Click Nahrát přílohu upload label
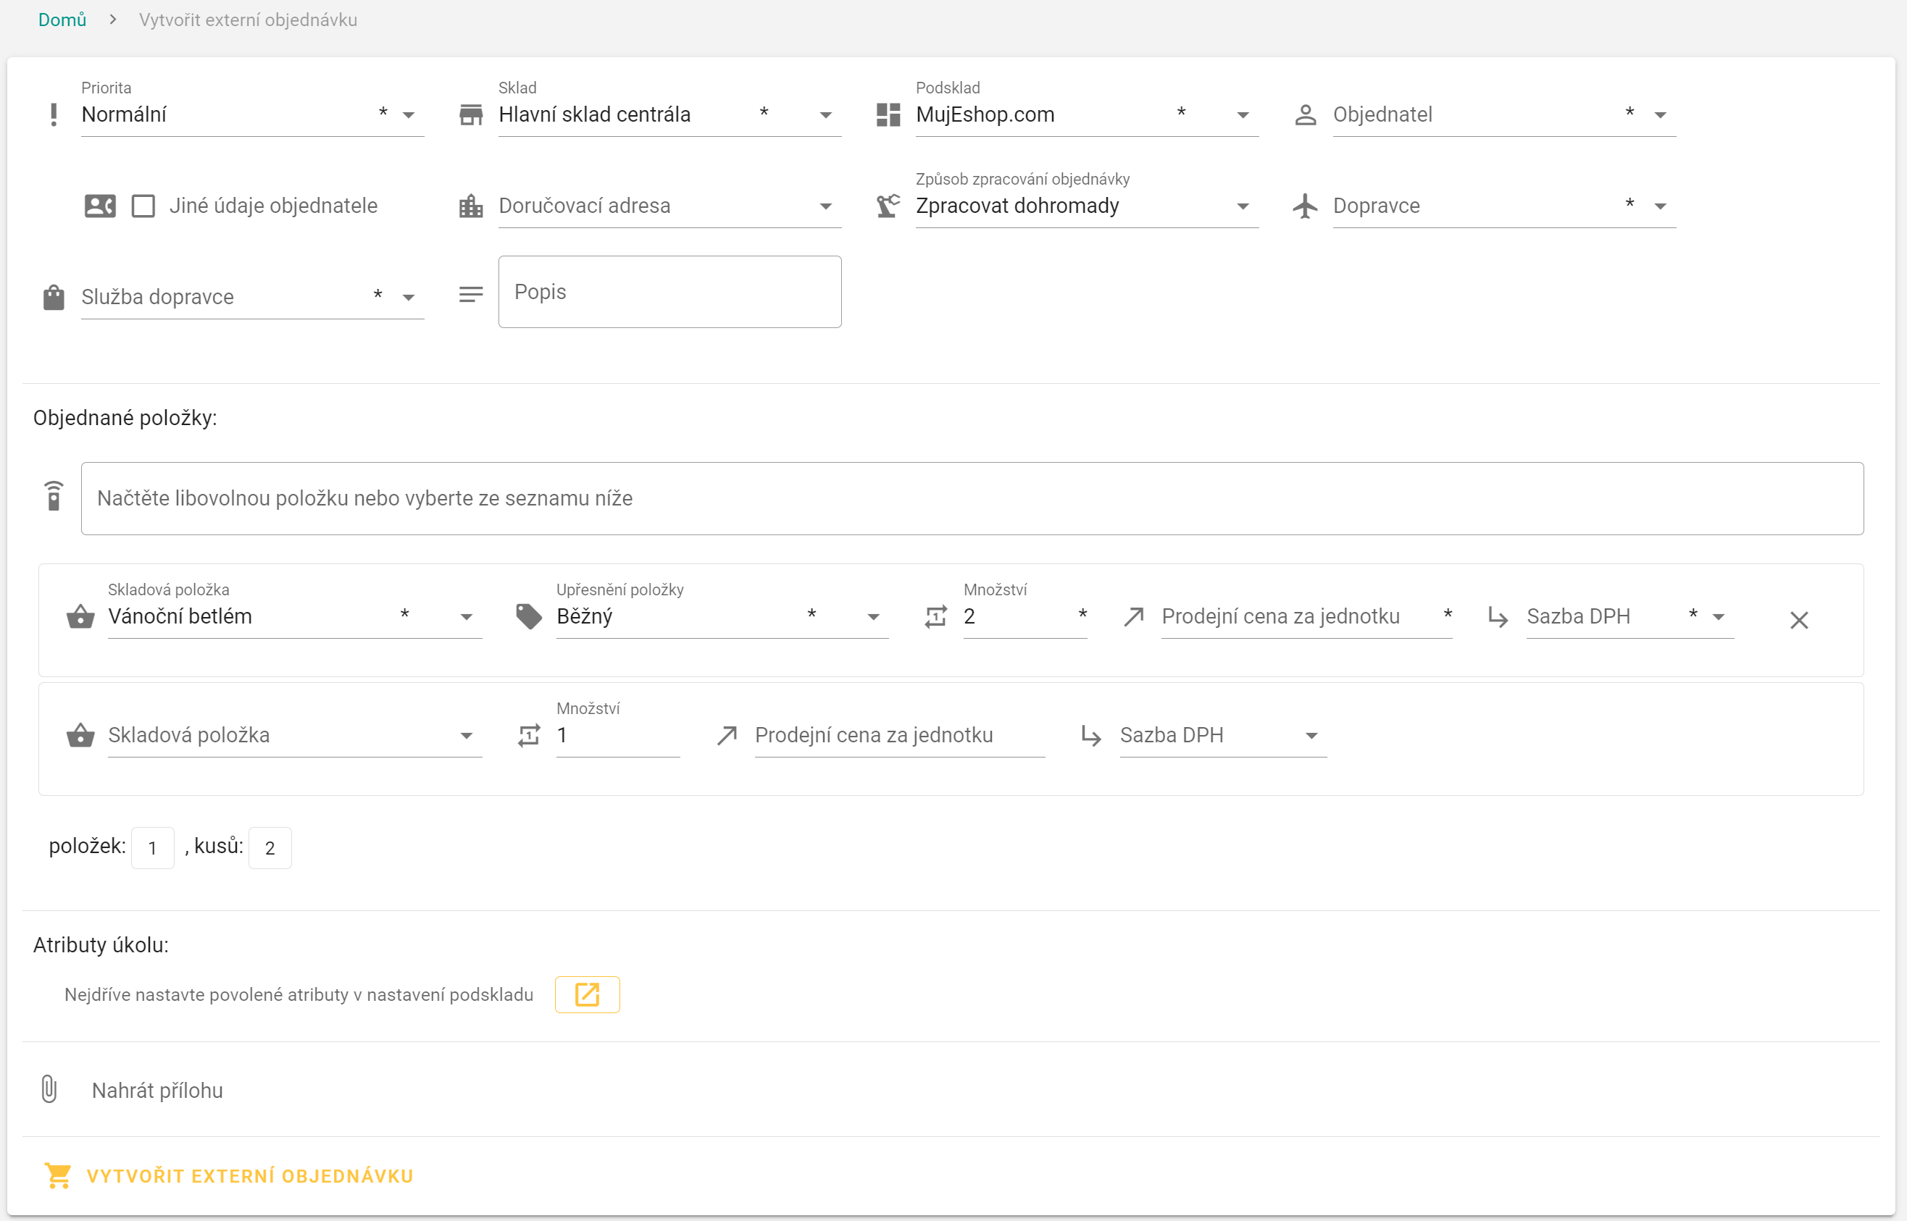The height and width of the screenshot is (1221, 1907). click(157, 1090)
